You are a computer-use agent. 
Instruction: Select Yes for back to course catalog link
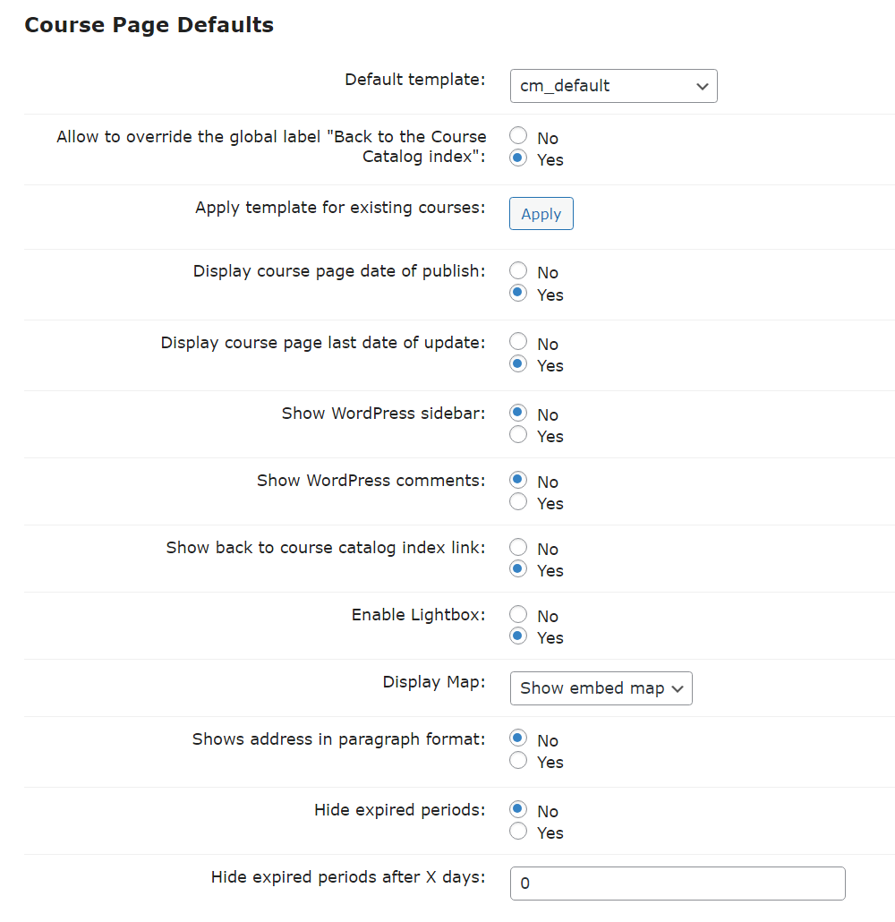[518, 569]
